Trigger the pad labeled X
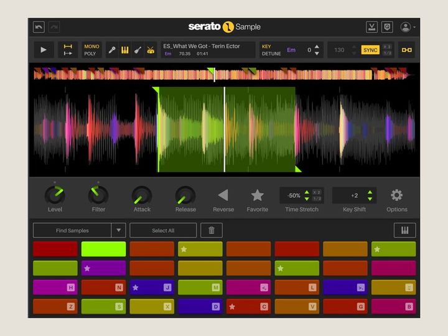 152,306
